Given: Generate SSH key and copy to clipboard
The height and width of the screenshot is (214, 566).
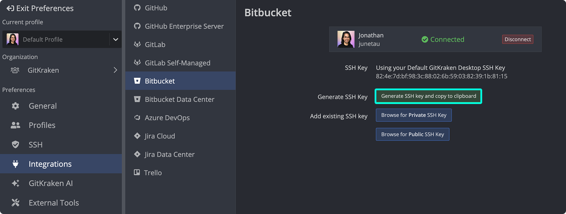Looking at the screenshot, I should tap(428, 96).
